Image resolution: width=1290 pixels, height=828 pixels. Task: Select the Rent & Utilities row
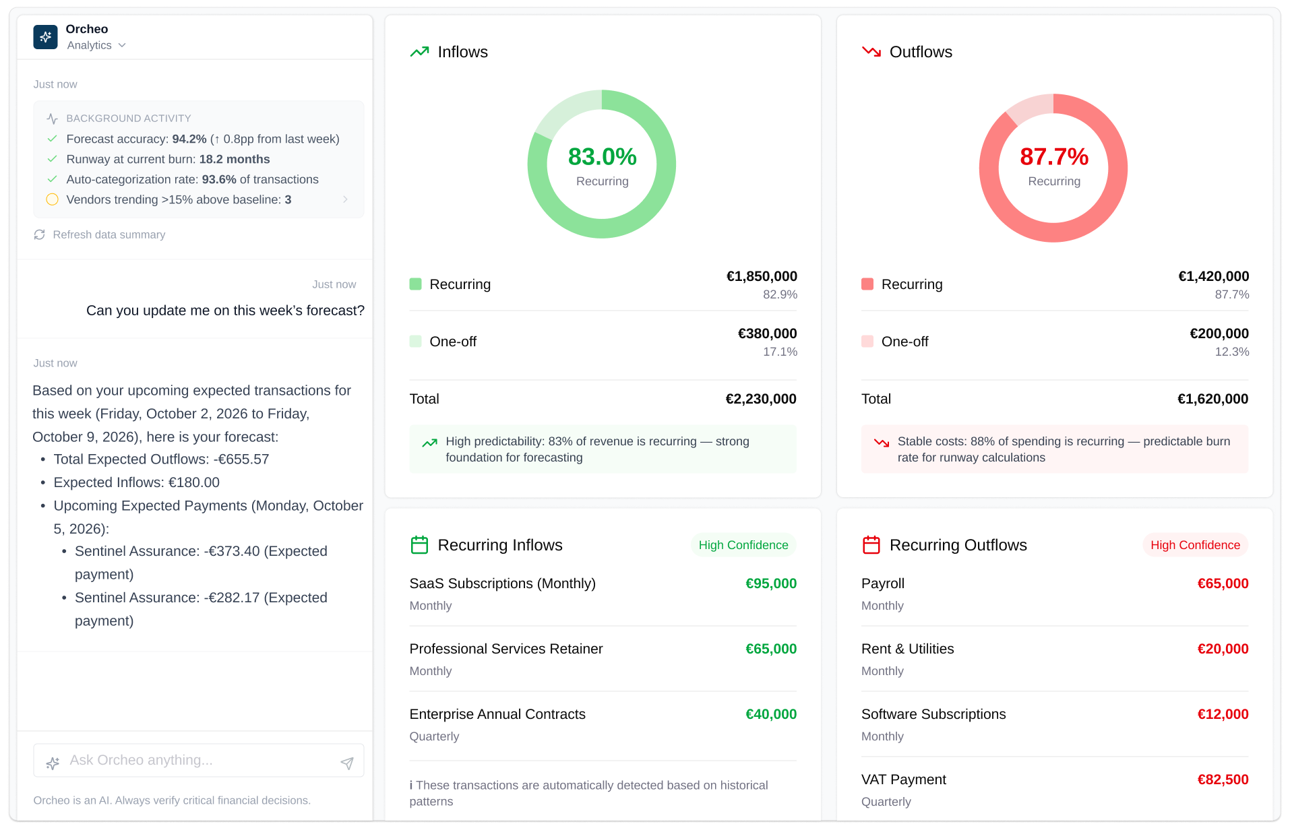point(1055,660)
